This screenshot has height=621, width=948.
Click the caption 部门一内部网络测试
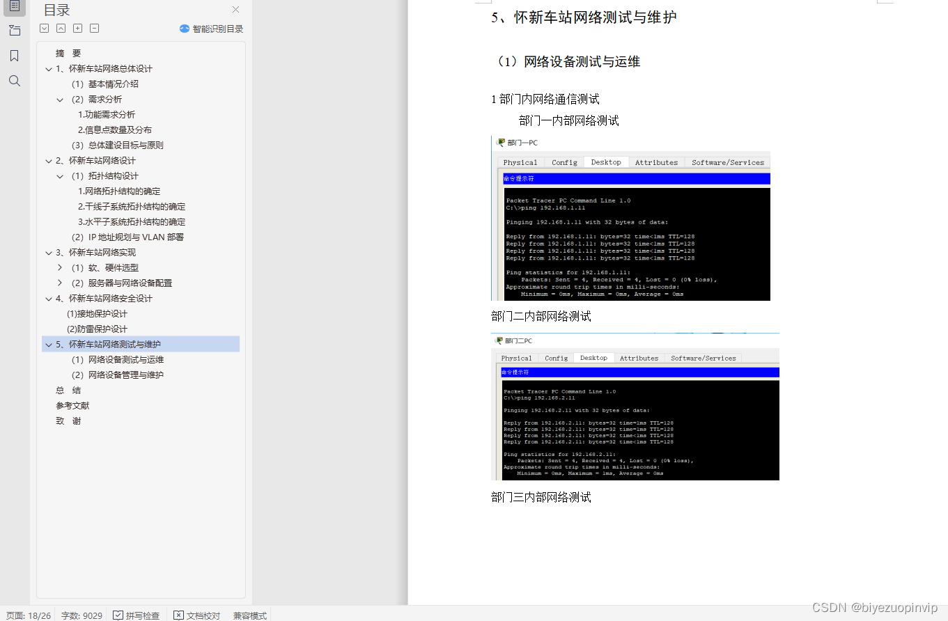click(569, 121)
